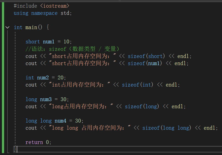
Task: Click the opening brace after main()
Action: pyautogui.click(x=48, y=27)
